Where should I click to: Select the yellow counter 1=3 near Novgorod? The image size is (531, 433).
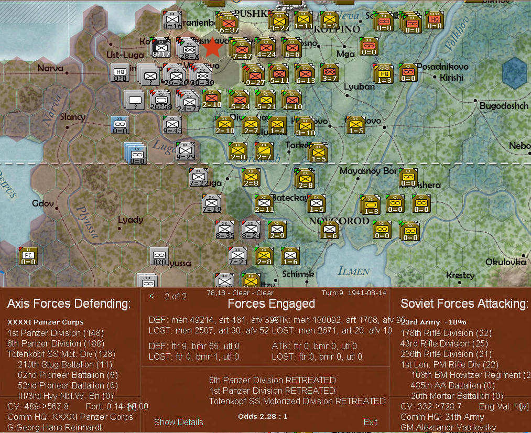click(x=371, y=205)
